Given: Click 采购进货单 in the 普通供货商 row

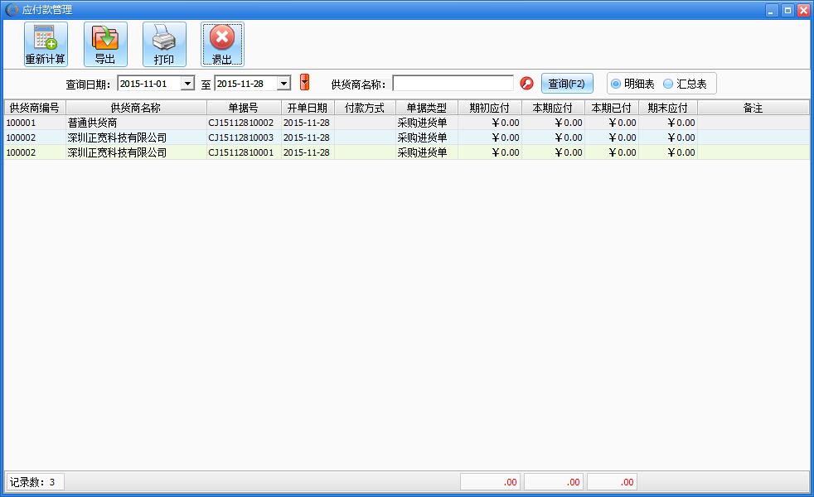Looking at the screenshot, I should pyautogui.click(x=422, y=123).
